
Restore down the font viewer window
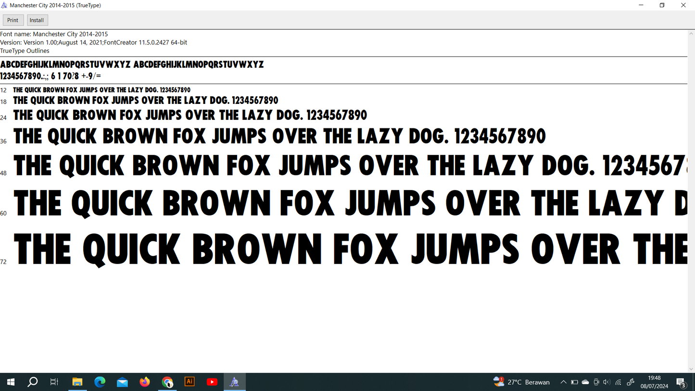[662, 5]
